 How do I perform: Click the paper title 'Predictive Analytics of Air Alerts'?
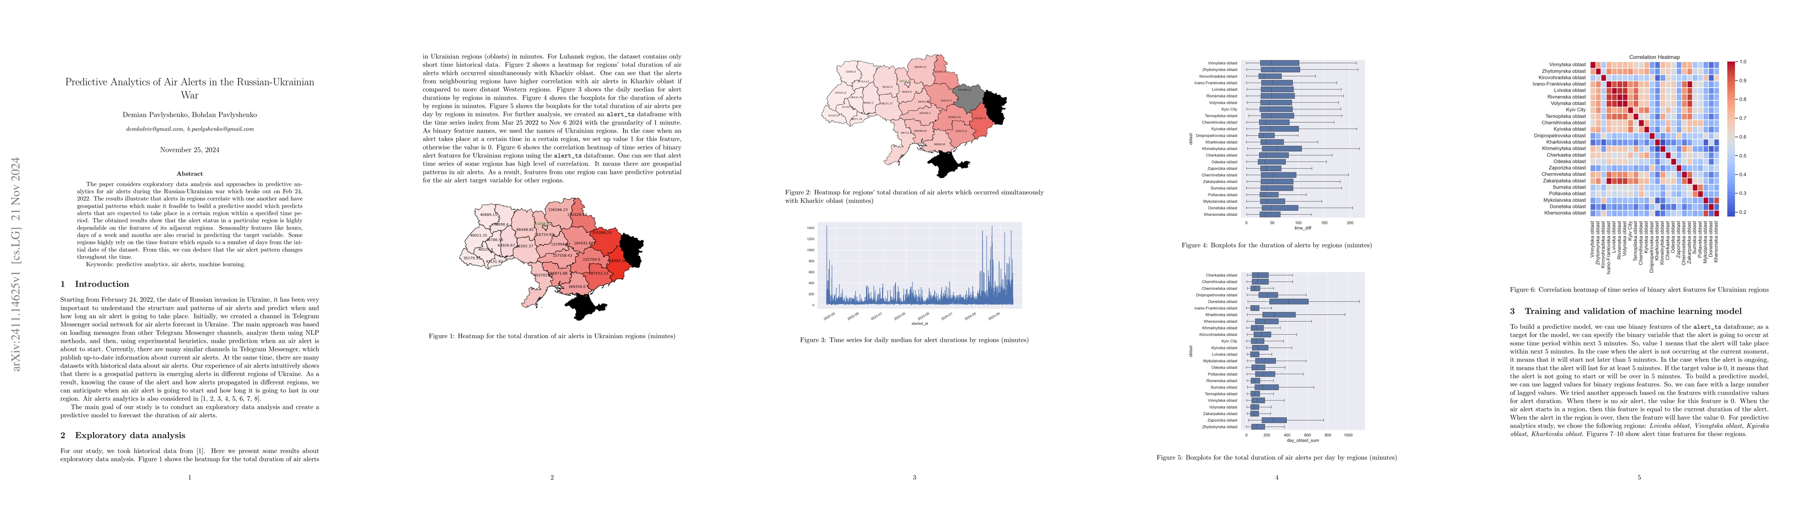(189, 88)
